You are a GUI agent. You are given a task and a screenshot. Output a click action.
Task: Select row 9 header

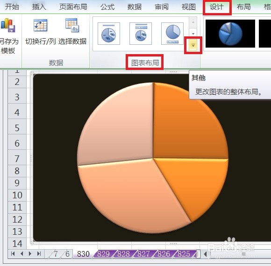point(17,183)
